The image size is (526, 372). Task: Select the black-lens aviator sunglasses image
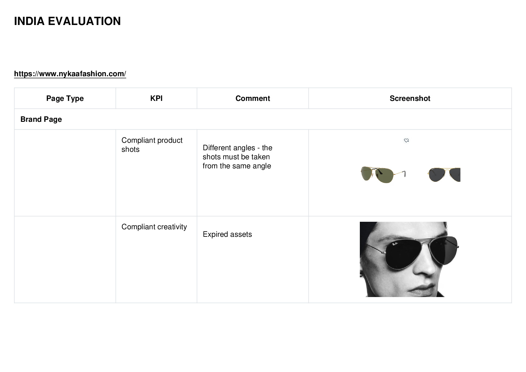pos(444,175)
